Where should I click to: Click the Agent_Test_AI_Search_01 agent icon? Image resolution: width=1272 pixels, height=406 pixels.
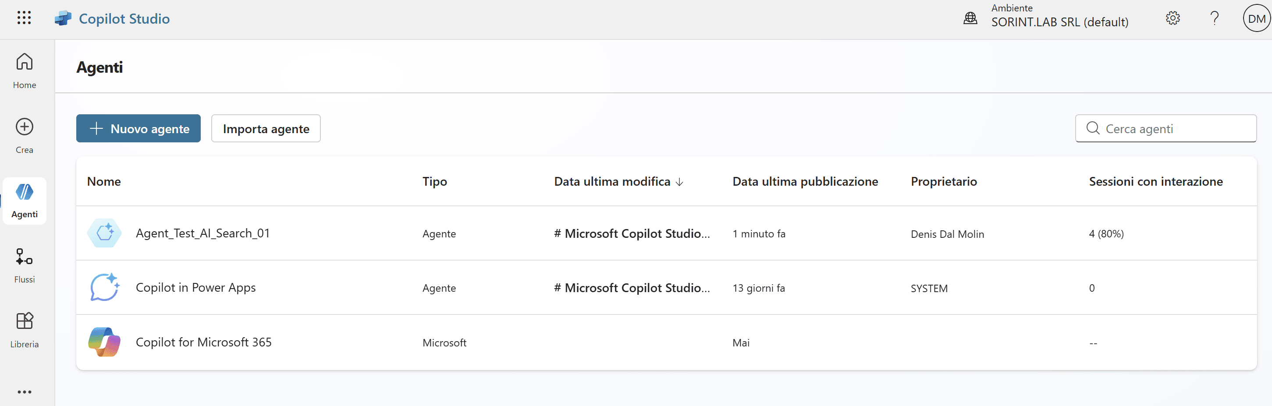[104, 233]
